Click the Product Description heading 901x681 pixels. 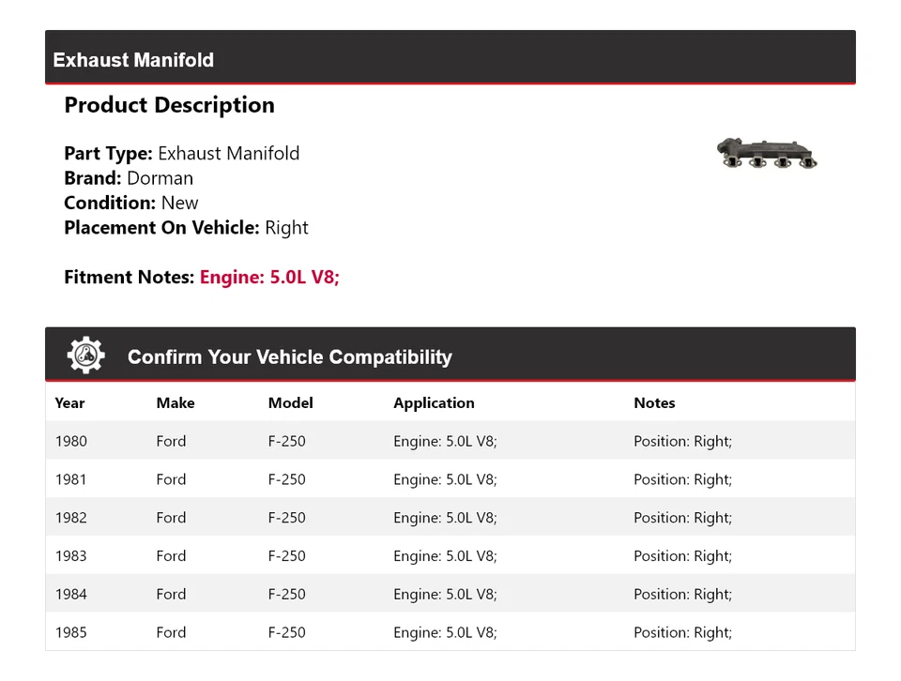[169, 105]
